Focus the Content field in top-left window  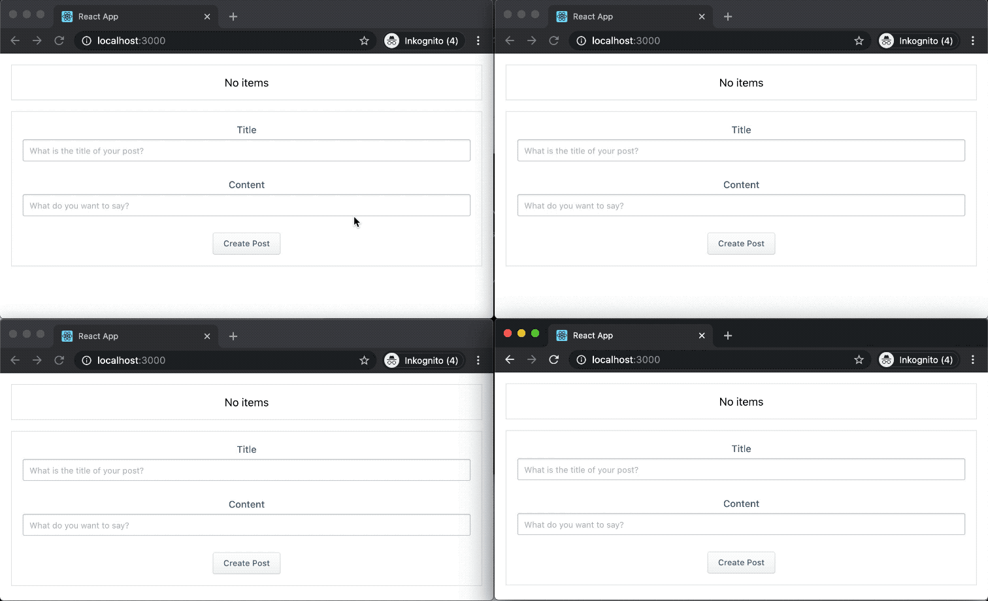(x=246, y=205)
